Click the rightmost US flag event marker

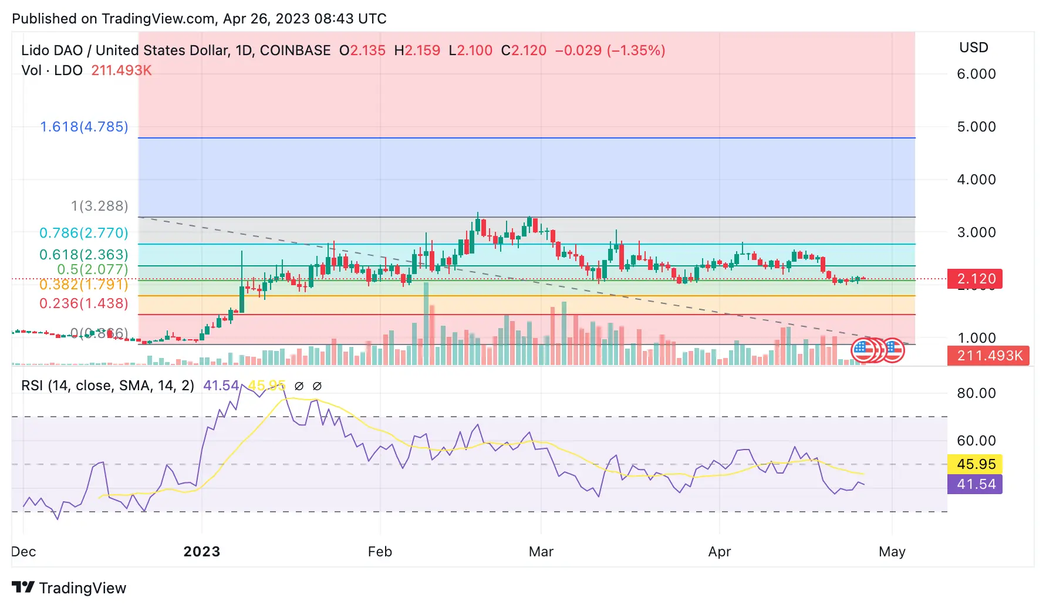click(893, 350)
